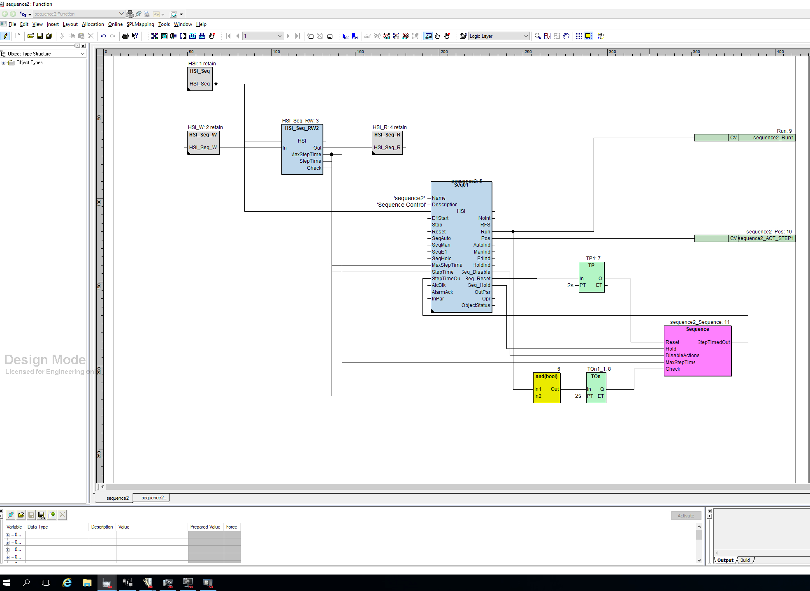The height and width of the screenshot is (591, 810).
Task: Click the first blue OPC arrow icon
Action: point(346,36)
